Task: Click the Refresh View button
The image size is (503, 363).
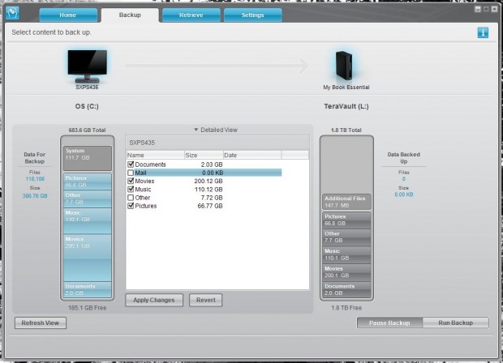Action: (x=41, y=322)
